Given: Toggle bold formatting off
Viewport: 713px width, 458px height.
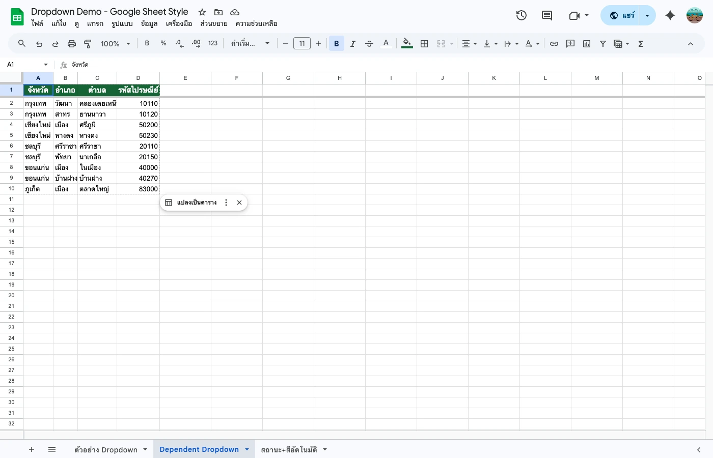Looking at the screenshot, I should [x=336, y=43].
